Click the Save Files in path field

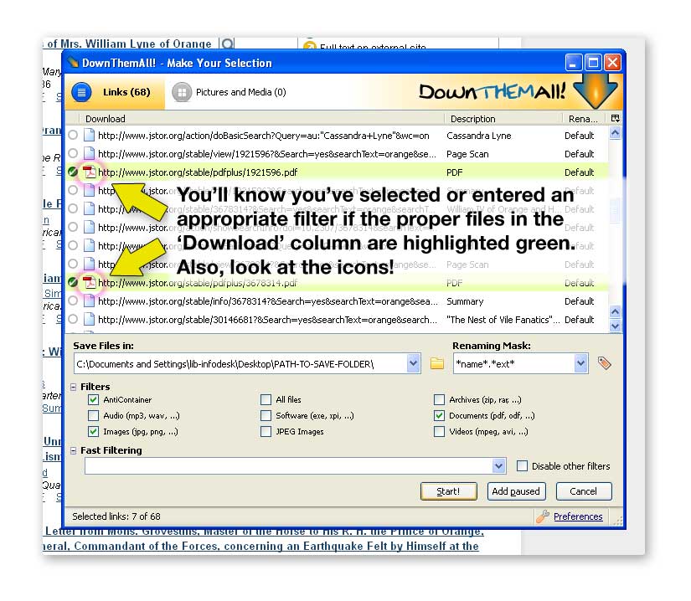[x=240, y=363]
